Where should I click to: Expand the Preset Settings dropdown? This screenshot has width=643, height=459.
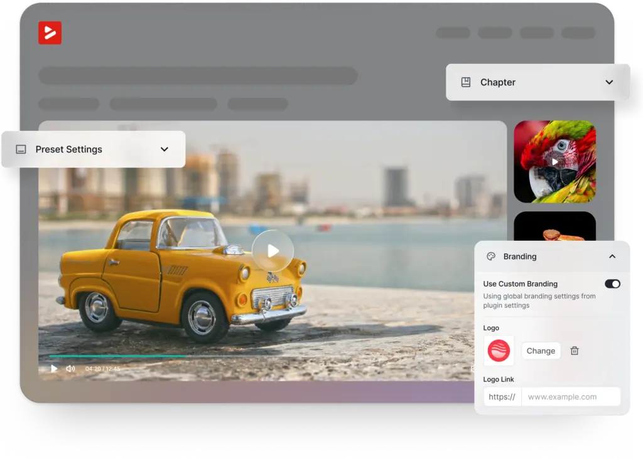tap(165, 149)
